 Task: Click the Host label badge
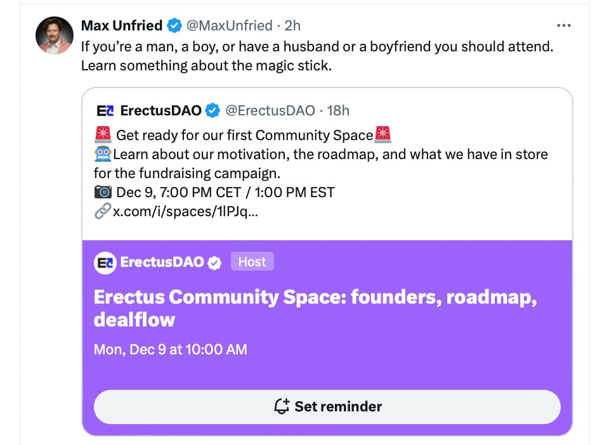(x=252, y=261)
